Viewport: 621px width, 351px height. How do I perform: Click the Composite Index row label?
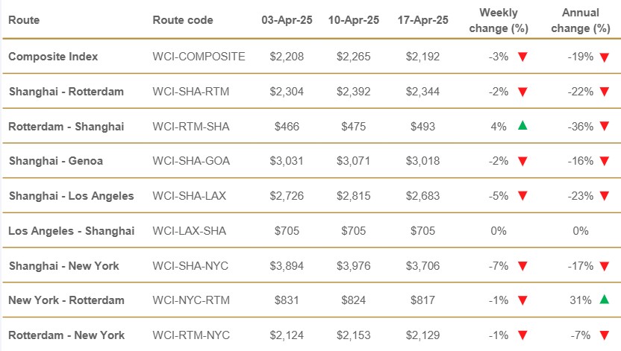coord(53,57)
